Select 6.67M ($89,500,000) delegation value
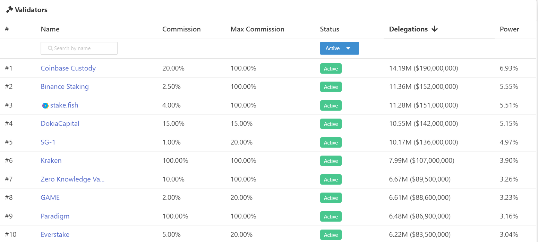This screenshot has width=538, height=242. [x=420, y=179]
